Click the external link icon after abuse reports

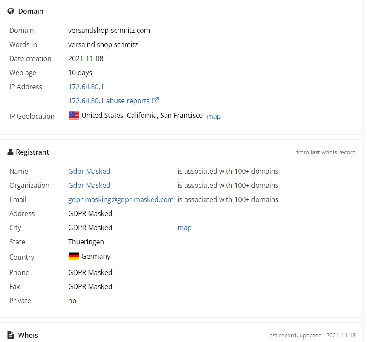tap(156, 100)
